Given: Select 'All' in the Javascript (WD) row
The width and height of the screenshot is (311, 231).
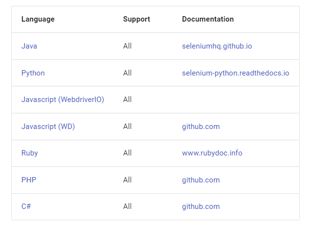Looking at the screenshot, I should (127, 127).
